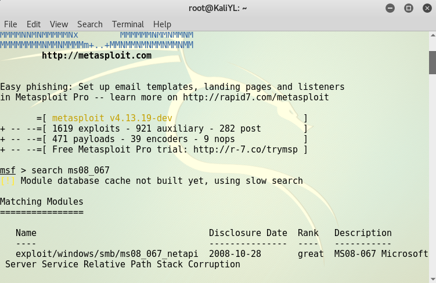Click the metasploit v4.13.19-dev version text

[112, 118]
